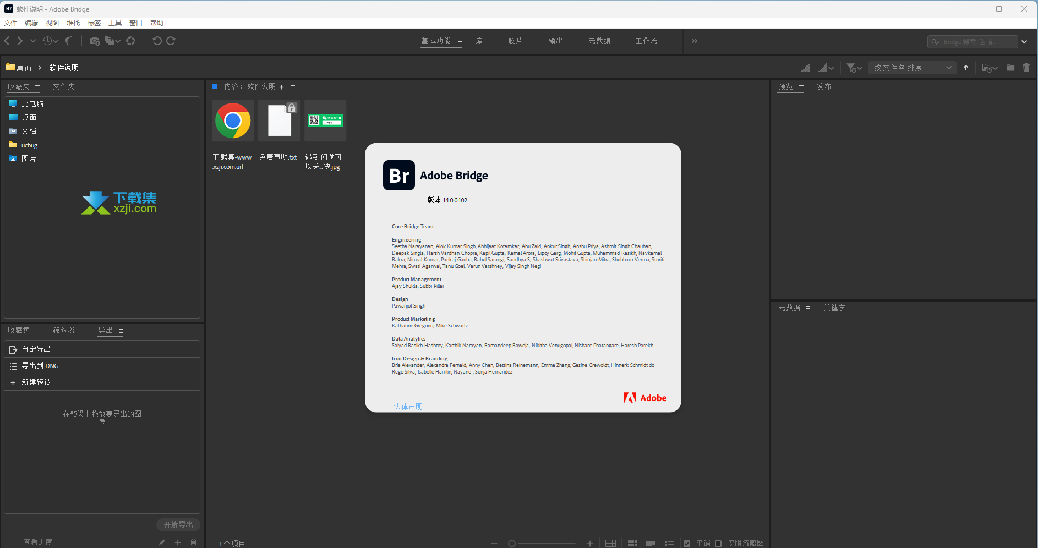This screenshot has height=548, width=1038.
Task: Open the 导出 panel menu
Action: pos(121,331)
